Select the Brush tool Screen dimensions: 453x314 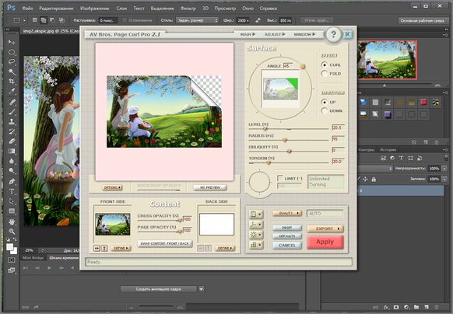pos(12,112)
